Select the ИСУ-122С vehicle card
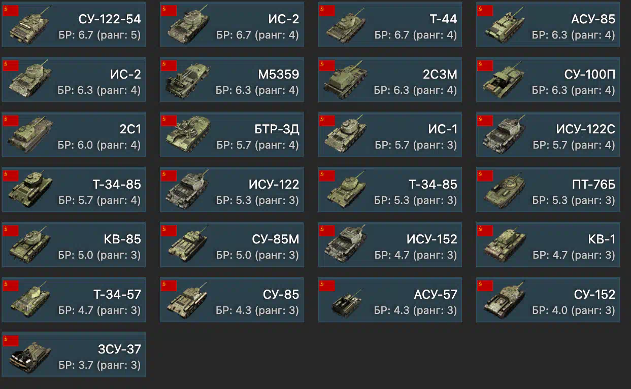The image size is (631, 389). 548,134
